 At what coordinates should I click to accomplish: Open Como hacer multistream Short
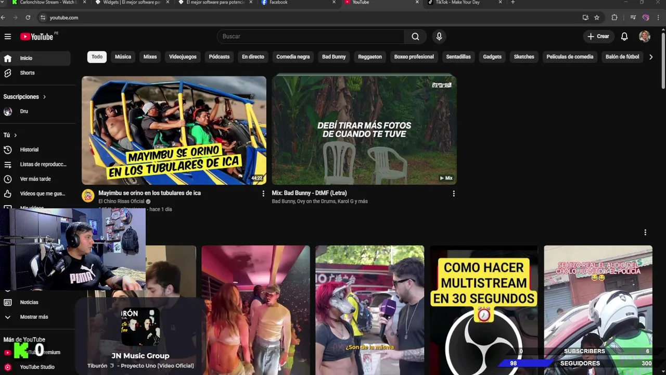484,310
